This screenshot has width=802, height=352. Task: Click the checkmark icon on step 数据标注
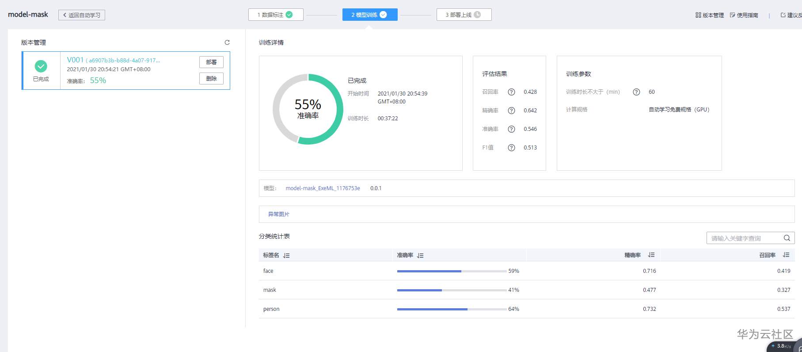[x=289, y=15]
